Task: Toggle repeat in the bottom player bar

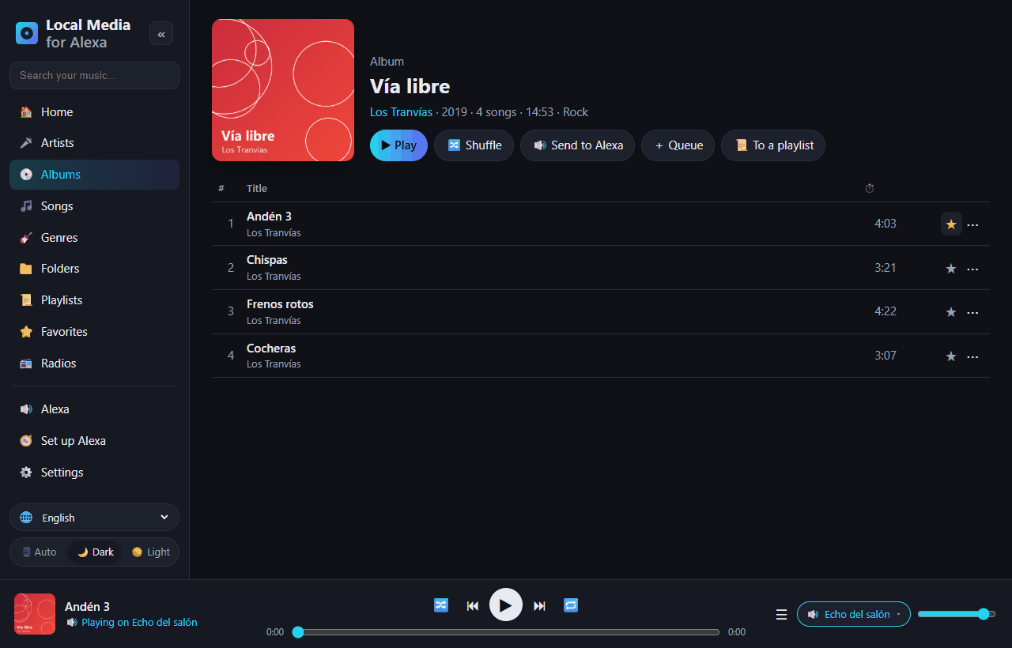Action: coord(571,605)
